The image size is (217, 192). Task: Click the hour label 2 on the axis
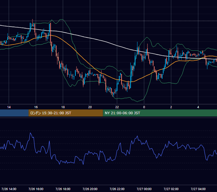point(171,107)
